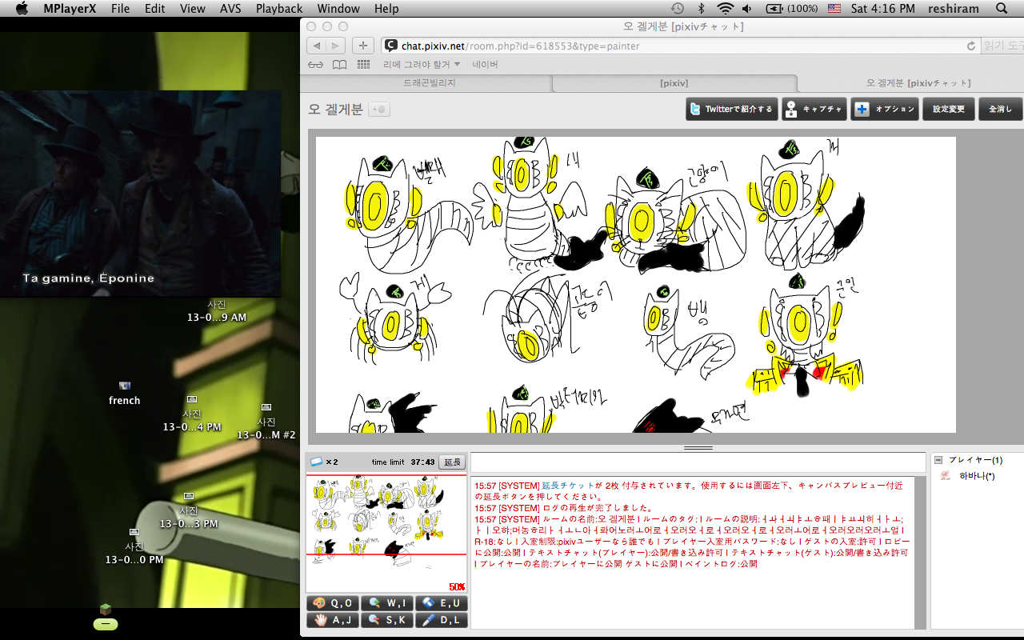Open Top Sites grid icon
This screenshot has width=1024, height=640.
coord(364,65)
